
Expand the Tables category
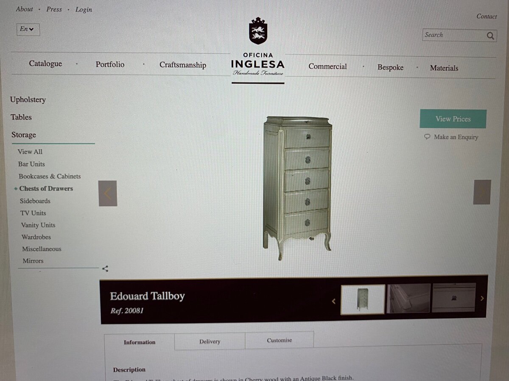21,117
